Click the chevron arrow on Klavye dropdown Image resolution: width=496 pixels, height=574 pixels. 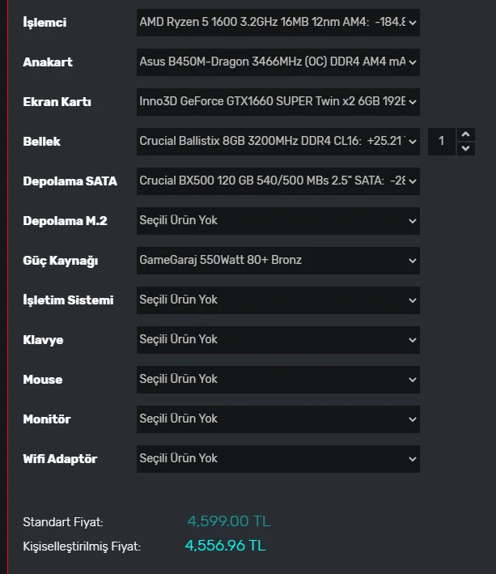coord(413,340)
